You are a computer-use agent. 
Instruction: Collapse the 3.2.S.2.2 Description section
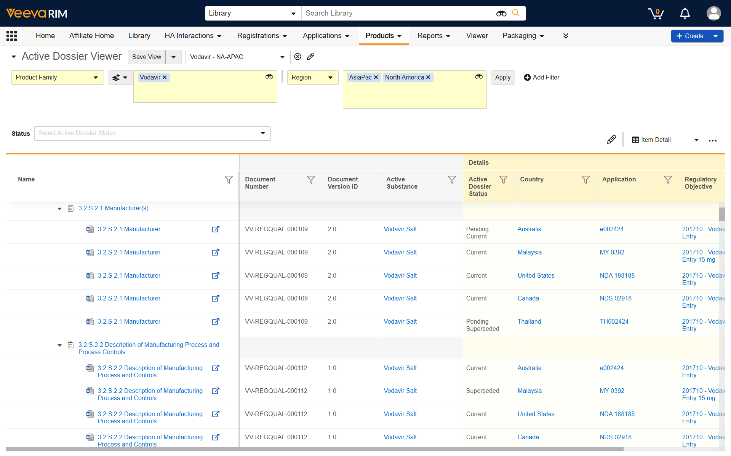(x=60, y=345)
